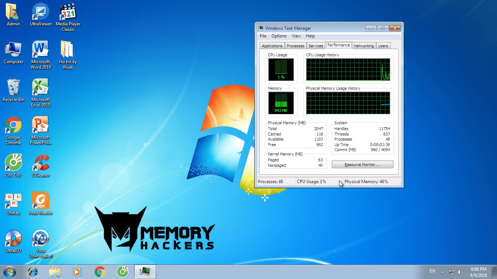Open the View menu in Task Manager
This screenshot has width=497, height=279.
pyautogui.click(x=297, y=36)
